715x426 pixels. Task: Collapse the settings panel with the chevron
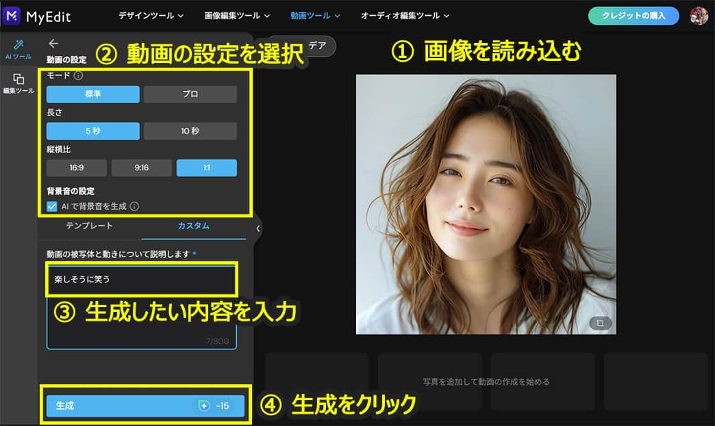pos(258,229)
